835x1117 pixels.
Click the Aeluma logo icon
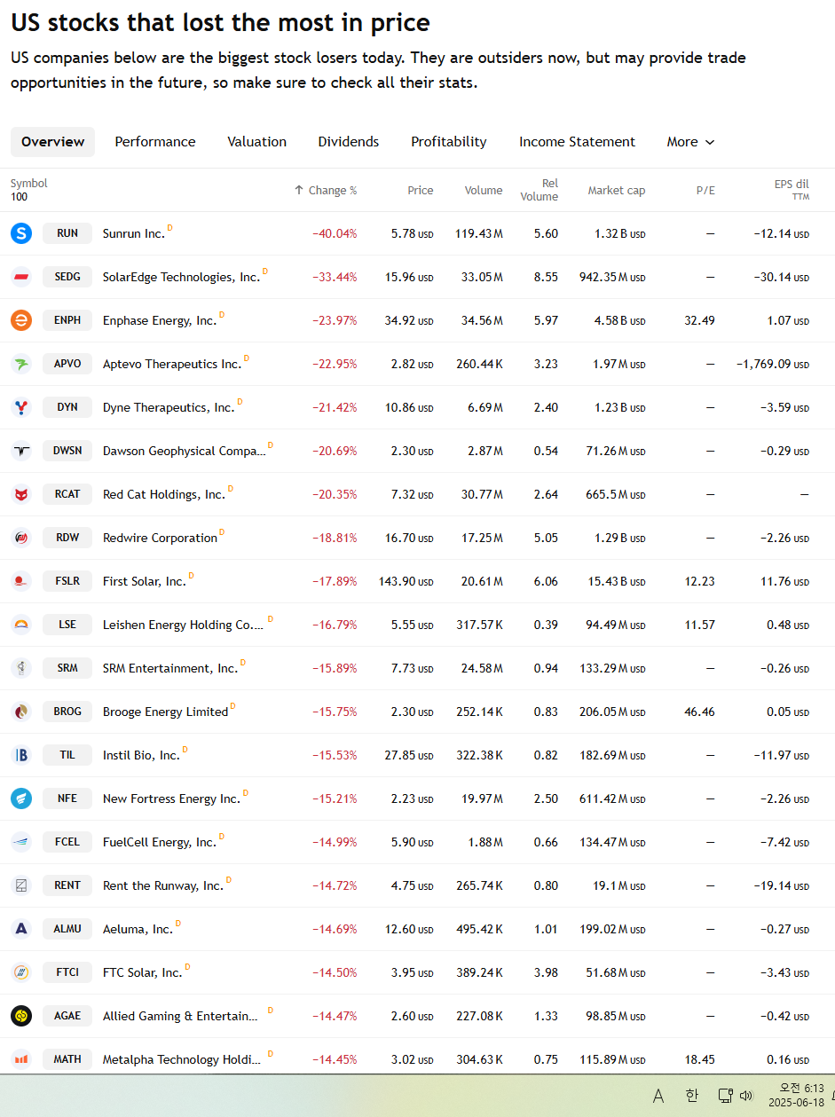click(21, 929)
